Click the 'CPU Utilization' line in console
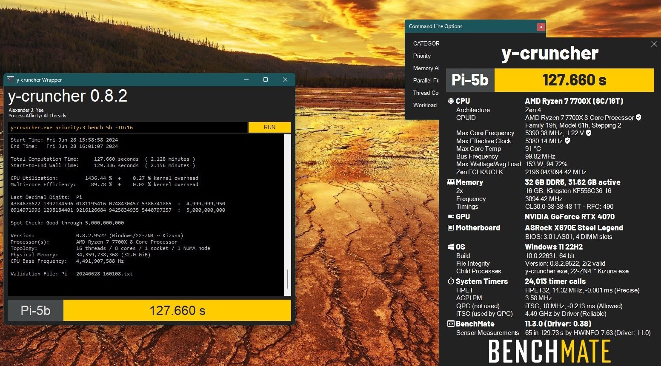 104,178
